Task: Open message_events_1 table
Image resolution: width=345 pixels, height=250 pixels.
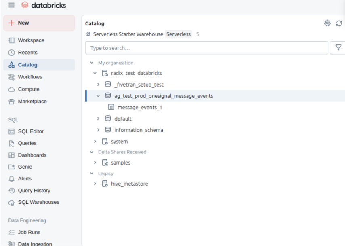Action: (140, 108)
